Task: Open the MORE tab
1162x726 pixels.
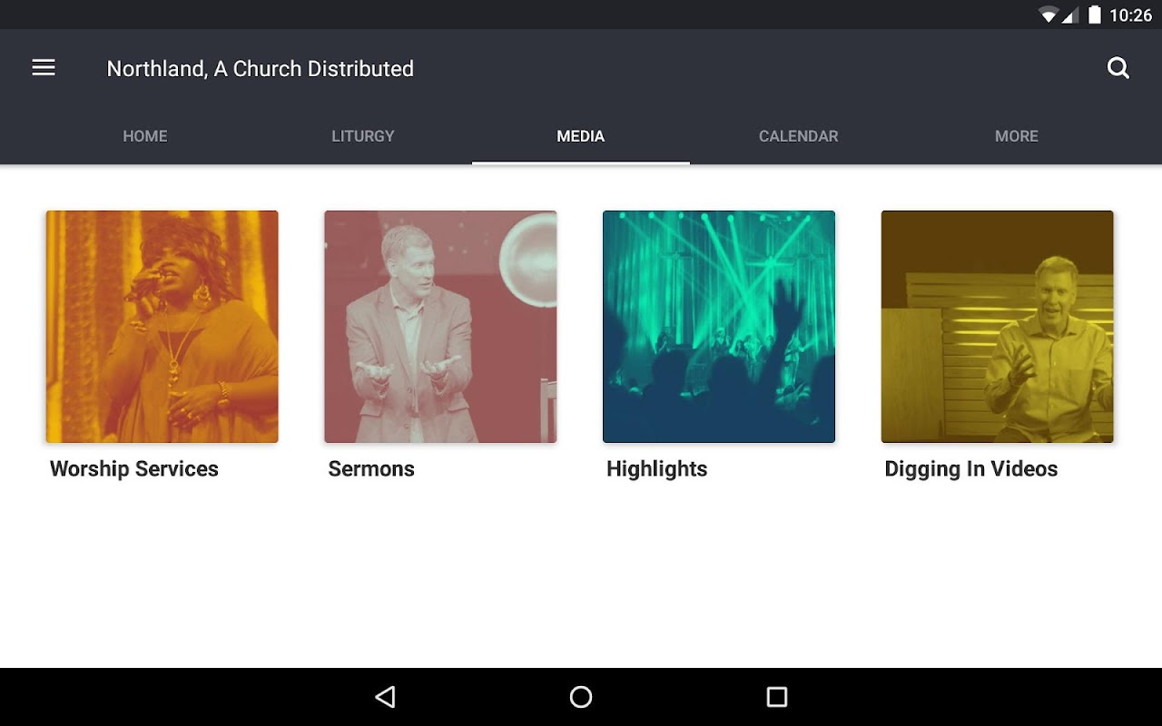Action: point(1017,136)
